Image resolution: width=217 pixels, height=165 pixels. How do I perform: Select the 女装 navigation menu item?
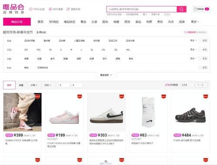94,22
